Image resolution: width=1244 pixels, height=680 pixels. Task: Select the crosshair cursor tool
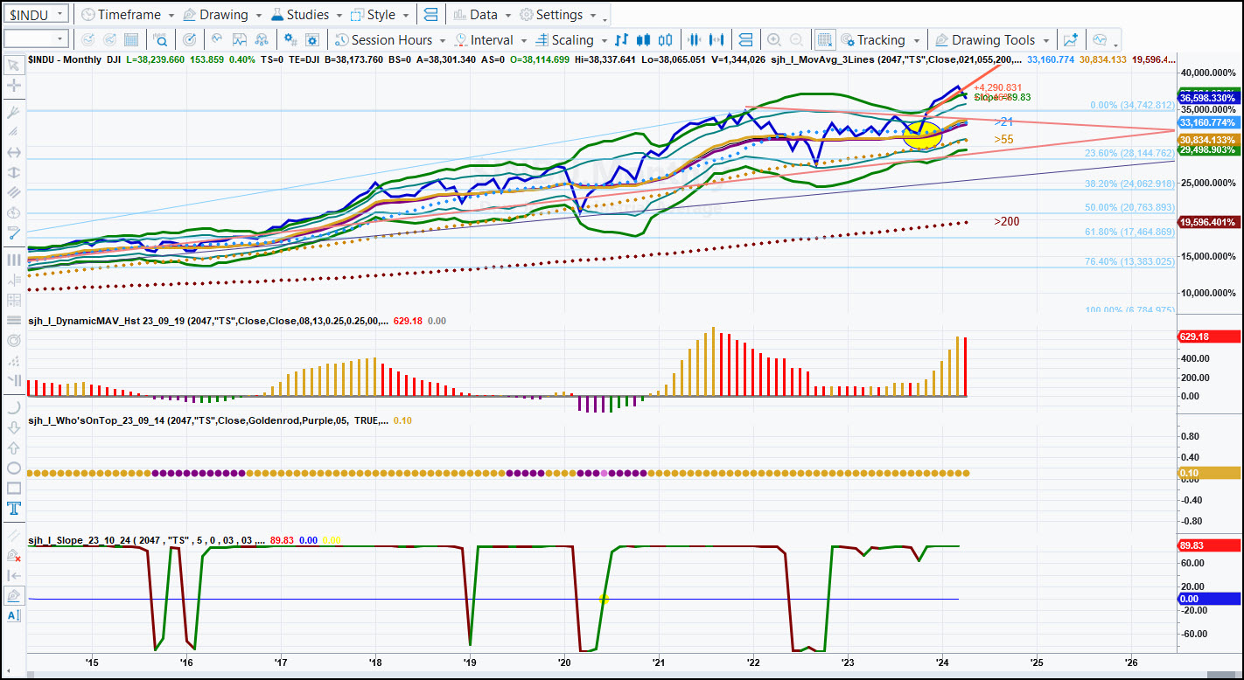(x=13, y=86)
